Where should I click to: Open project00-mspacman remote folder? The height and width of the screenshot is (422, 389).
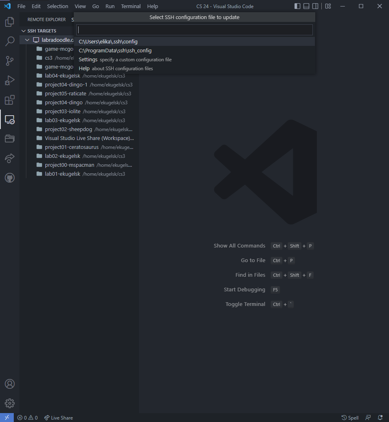tap(79, 165)
